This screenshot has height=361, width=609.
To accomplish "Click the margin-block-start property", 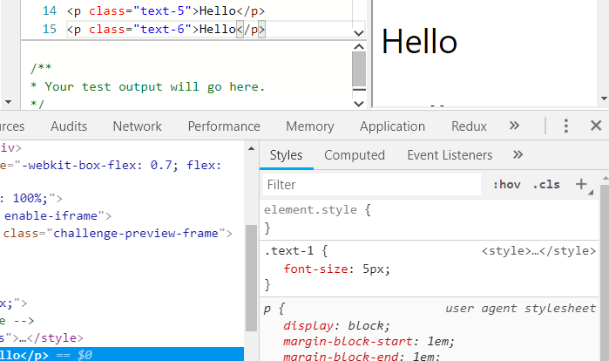I will (x=348, y=341).
